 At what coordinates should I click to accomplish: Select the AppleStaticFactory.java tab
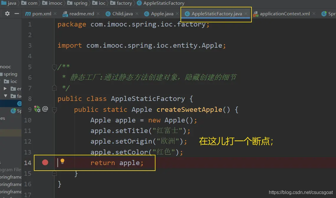(x=213, y=14)
